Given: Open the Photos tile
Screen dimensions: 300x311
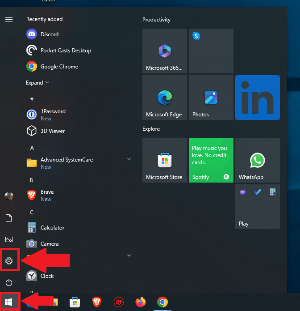Looking at the screenshot, I should point(211,98).
